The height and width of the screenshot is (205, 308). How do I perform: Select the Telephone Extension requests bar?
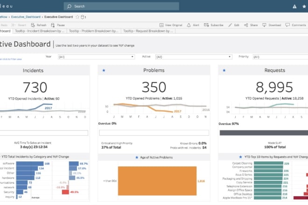coord(267,186)
